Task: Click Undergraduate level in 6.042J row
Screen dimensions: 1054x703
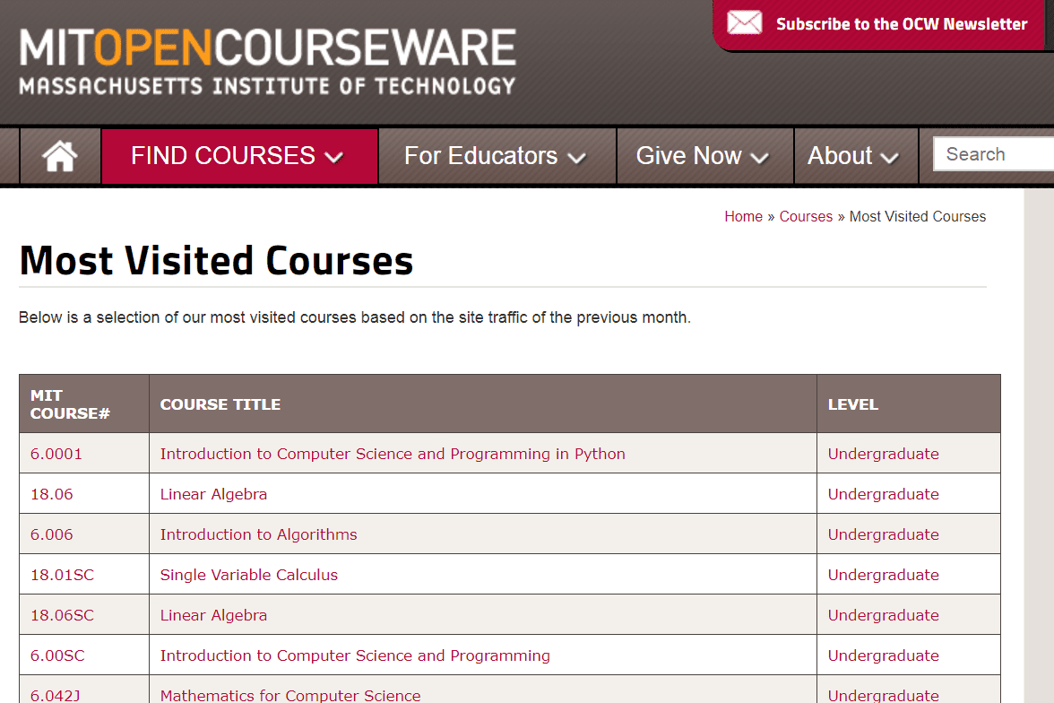Action: point(884,696)
